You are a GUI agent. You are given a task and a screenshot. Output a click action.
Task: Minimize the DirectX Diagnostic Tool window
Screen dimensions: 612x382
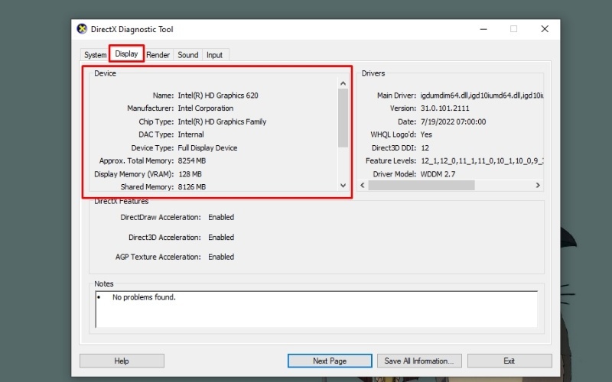point(482,29)
